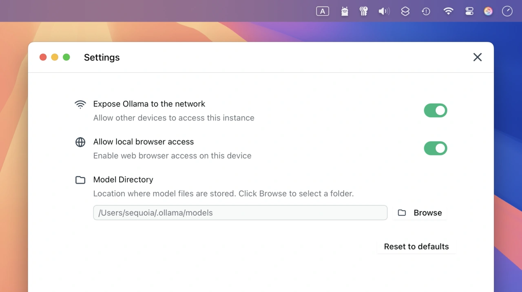522x292 pixels.
Task: Open the Wi-Fi menu in menu bar
Action: (x=448, y=11)
